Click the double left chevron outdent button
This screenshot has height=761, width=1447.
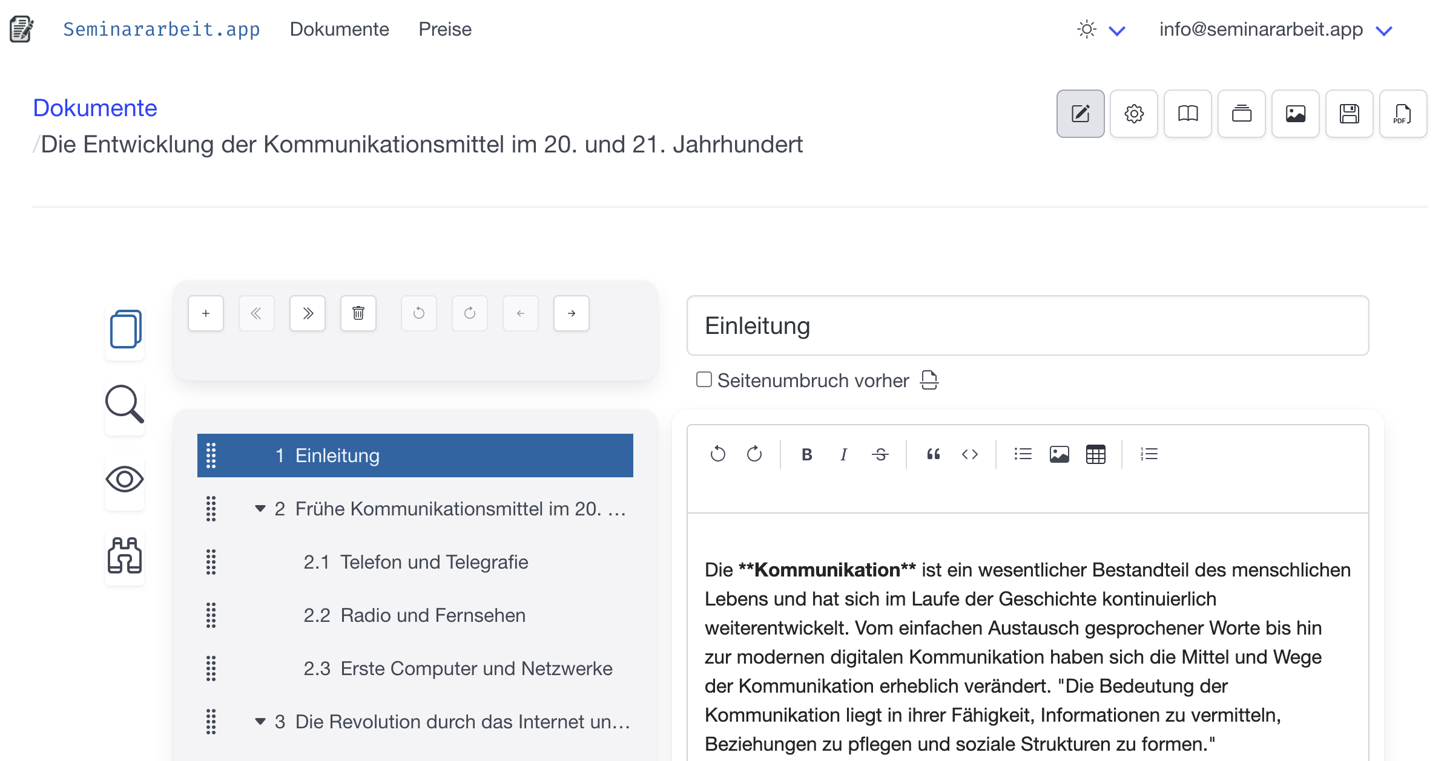[x=257, y=313]
